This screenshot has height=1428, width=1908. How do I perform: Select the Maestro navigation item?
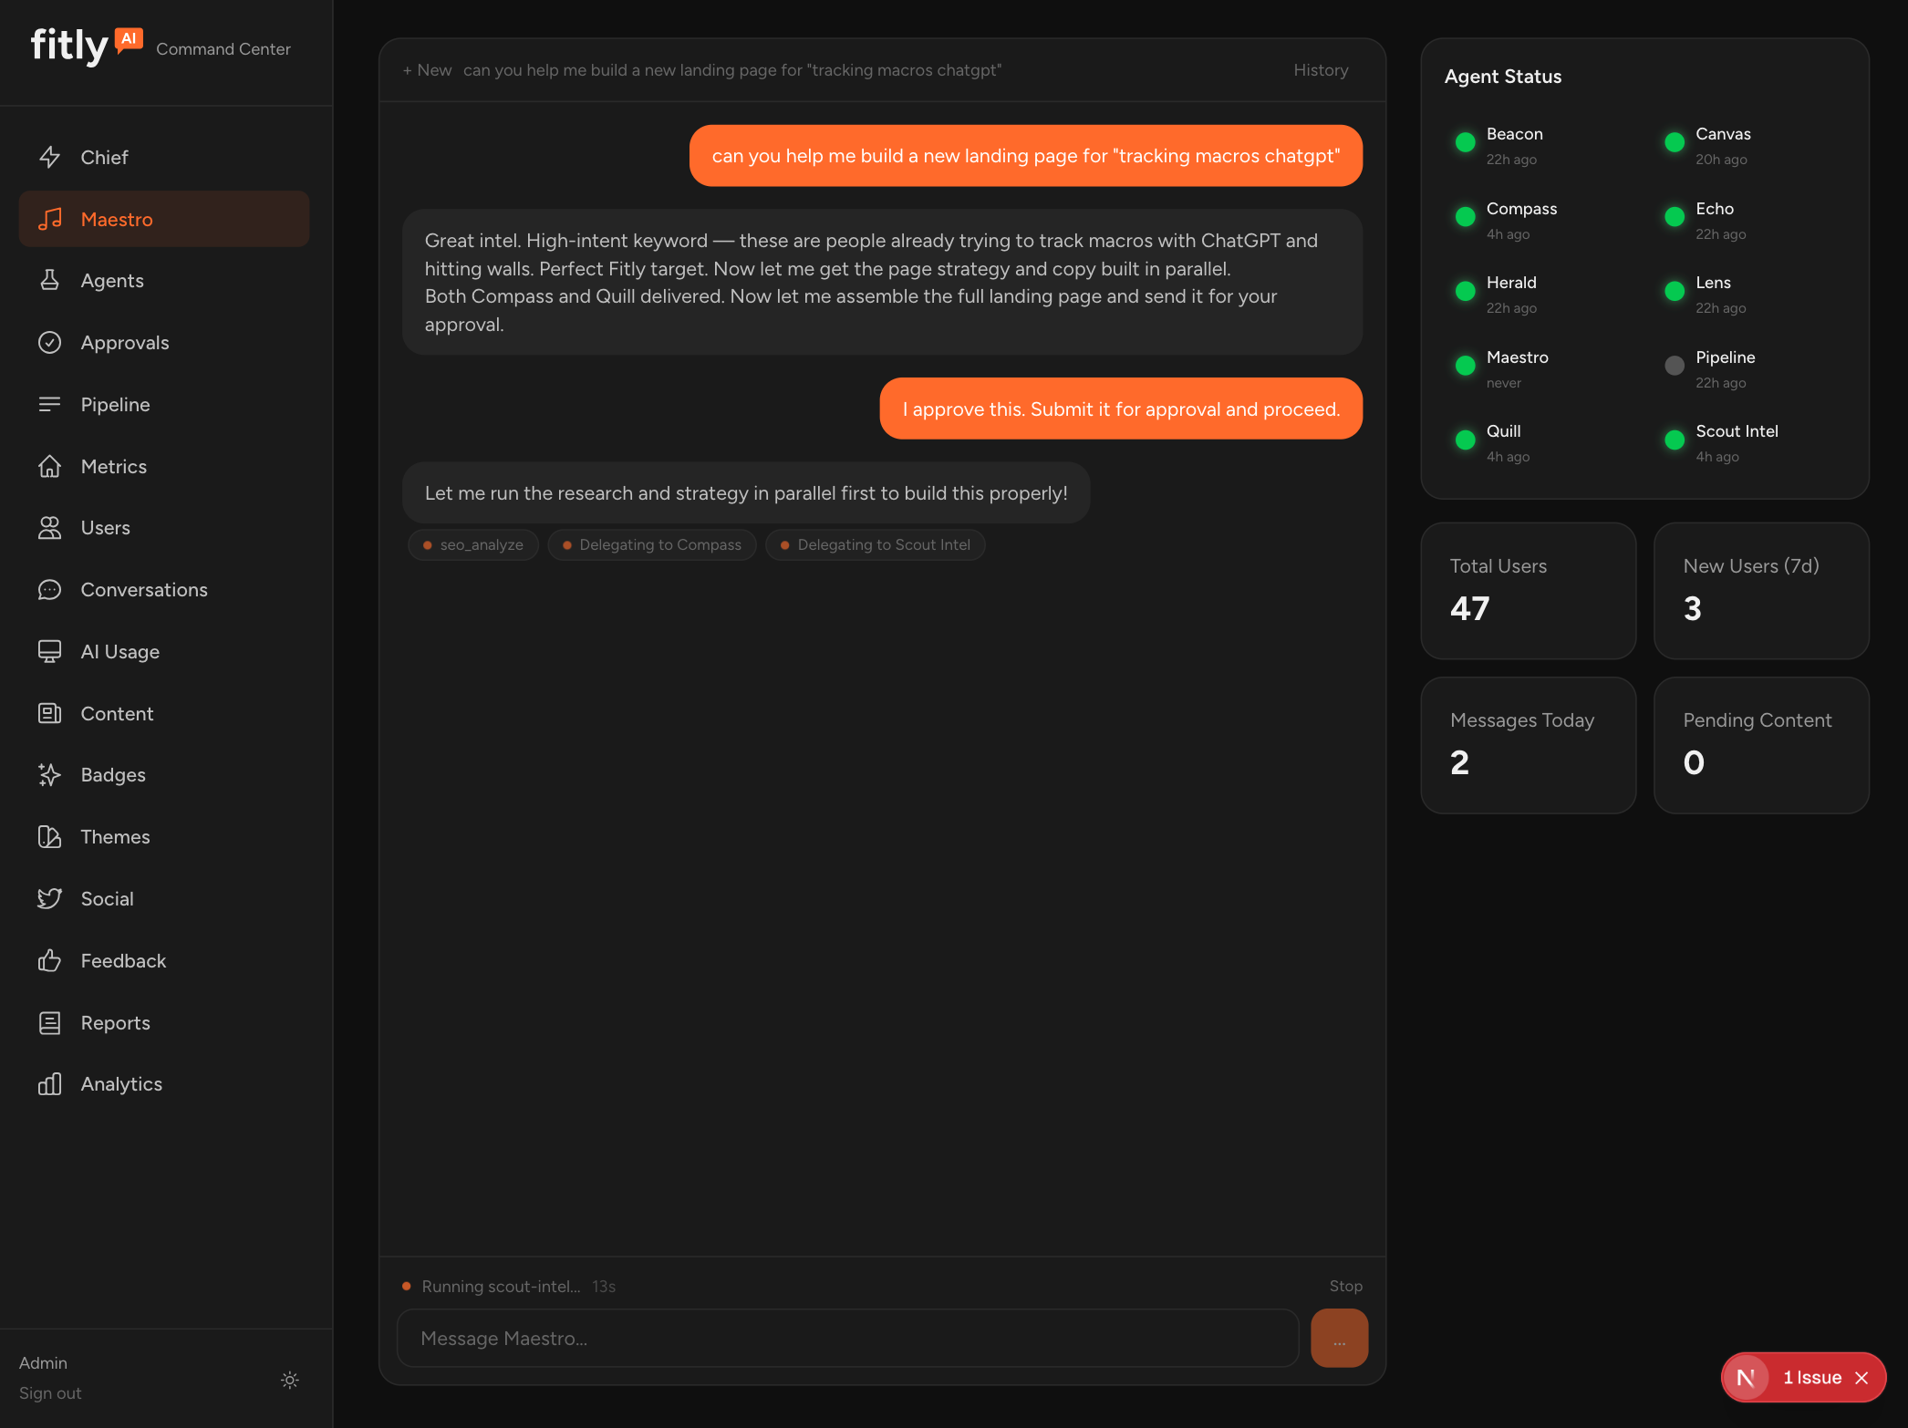coord(117,219)
